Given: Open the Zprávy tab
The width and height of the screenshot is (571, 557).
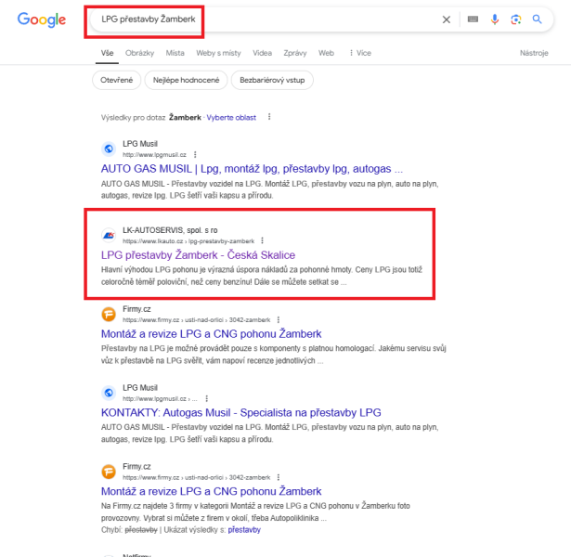Looking at the screenshot, I should (295, 53).
